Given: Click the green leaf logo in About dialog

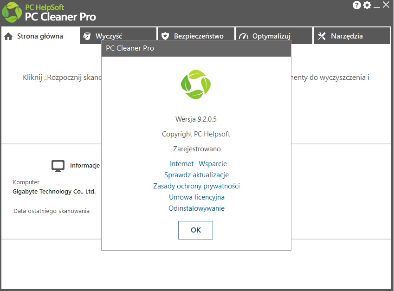Looking at the screenshot, I should (x=196, y=84).
